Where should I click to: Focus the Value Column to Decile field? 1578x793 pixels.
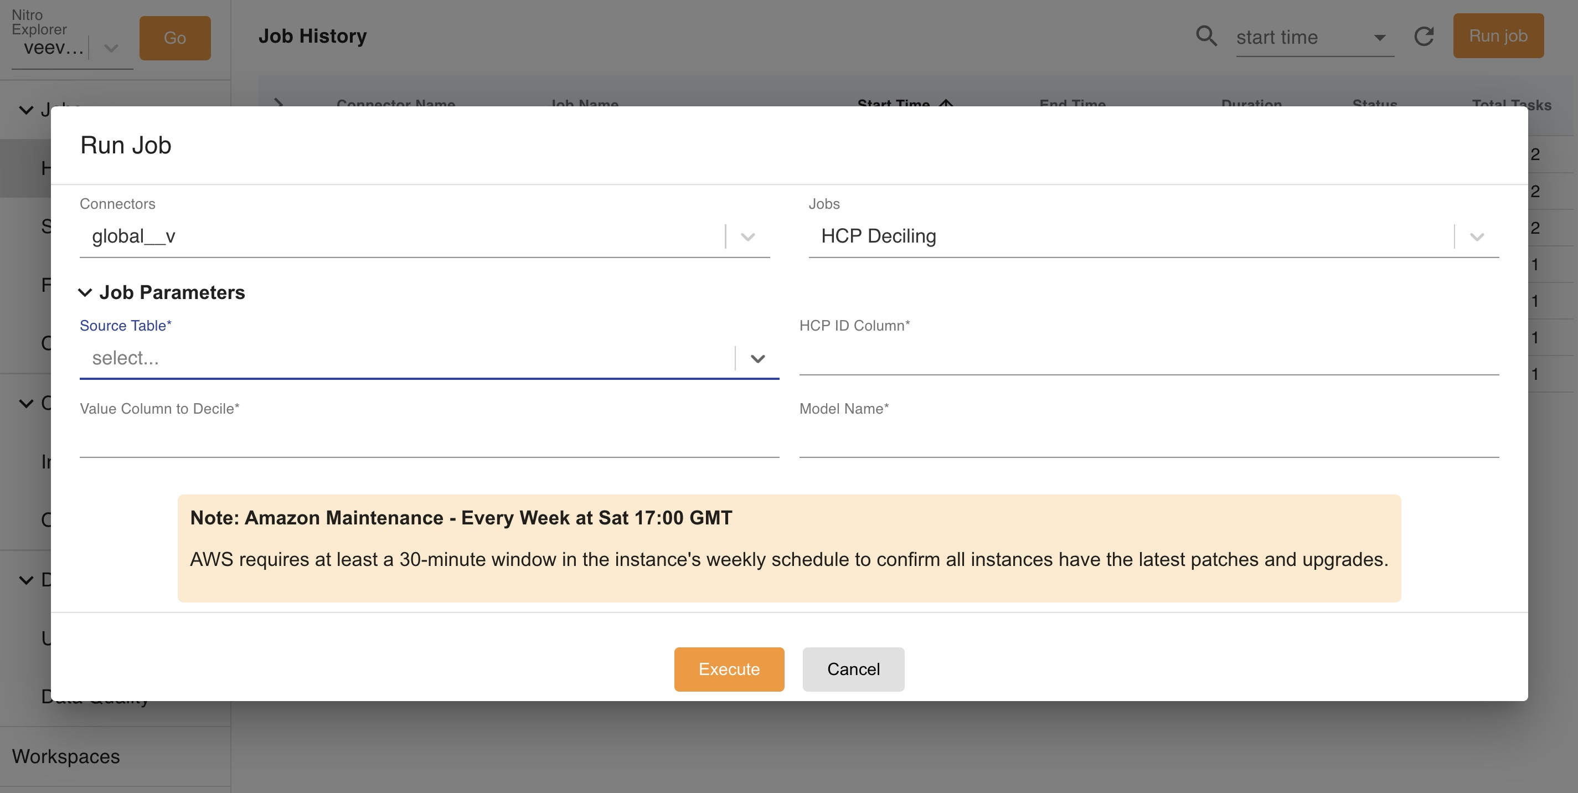[429, 441]
